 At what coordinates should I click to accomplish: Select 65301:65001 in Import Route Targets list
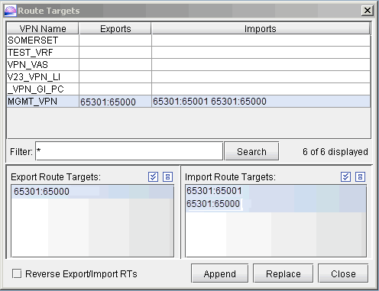click(276, 191)
